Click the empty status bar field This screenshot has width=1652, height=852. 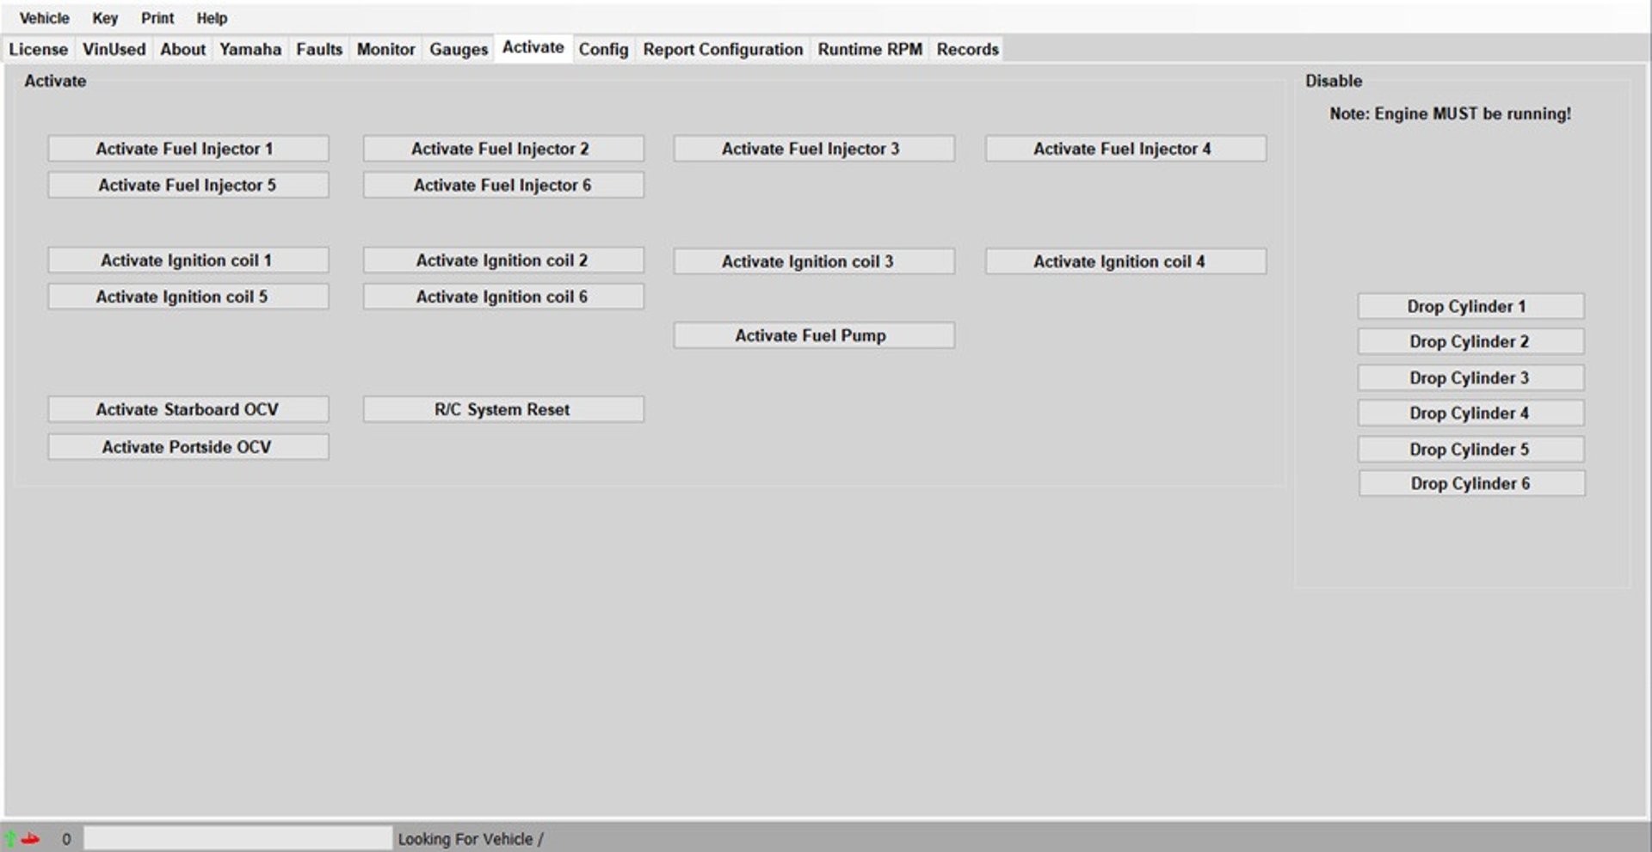click(x=237, y=838)
